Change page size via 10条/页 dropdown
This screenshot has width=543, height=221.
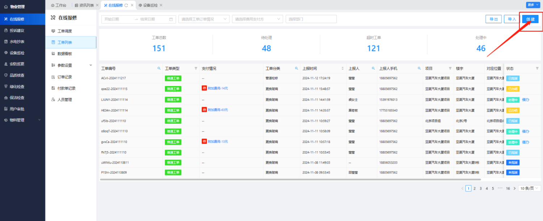530,188
